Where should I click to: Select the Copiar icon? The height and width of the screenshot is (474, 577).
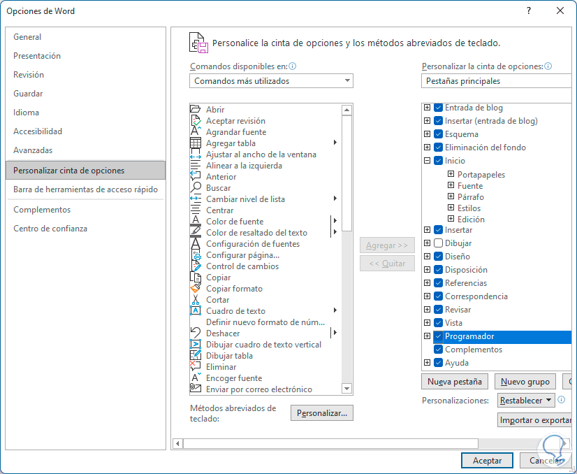[x=196, y=277]
